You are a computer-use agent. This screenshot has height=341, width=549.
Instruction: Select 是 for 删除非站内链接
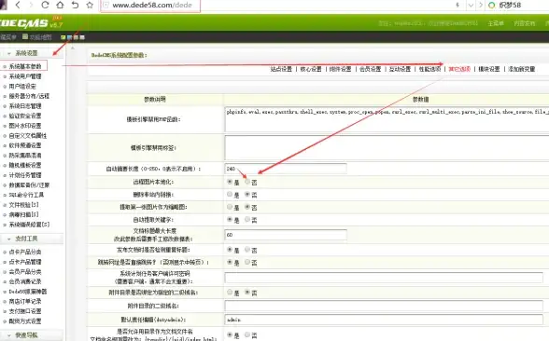tap(230, 194)
